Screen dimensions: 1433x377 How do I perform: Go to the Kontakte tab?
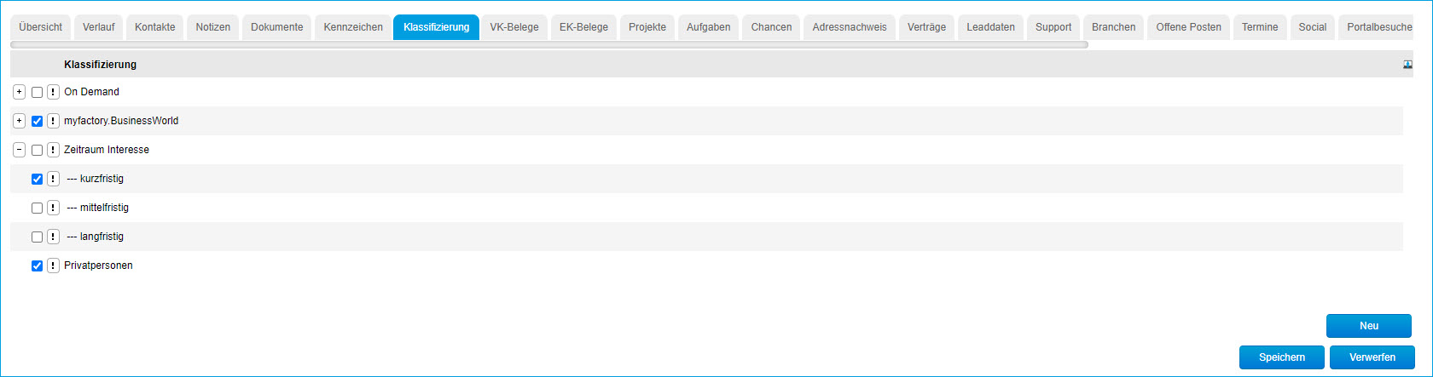155,27
